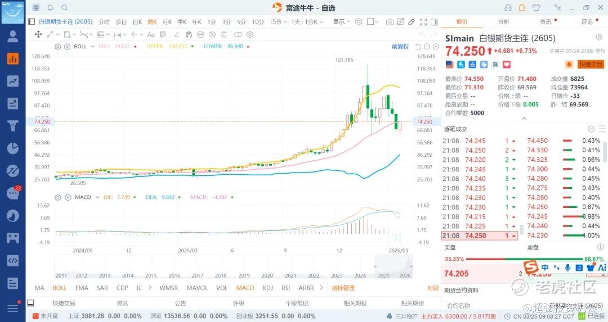Collapse the quote details chevron
Viewport: 608px width, 322px height.
coord(524,119)
